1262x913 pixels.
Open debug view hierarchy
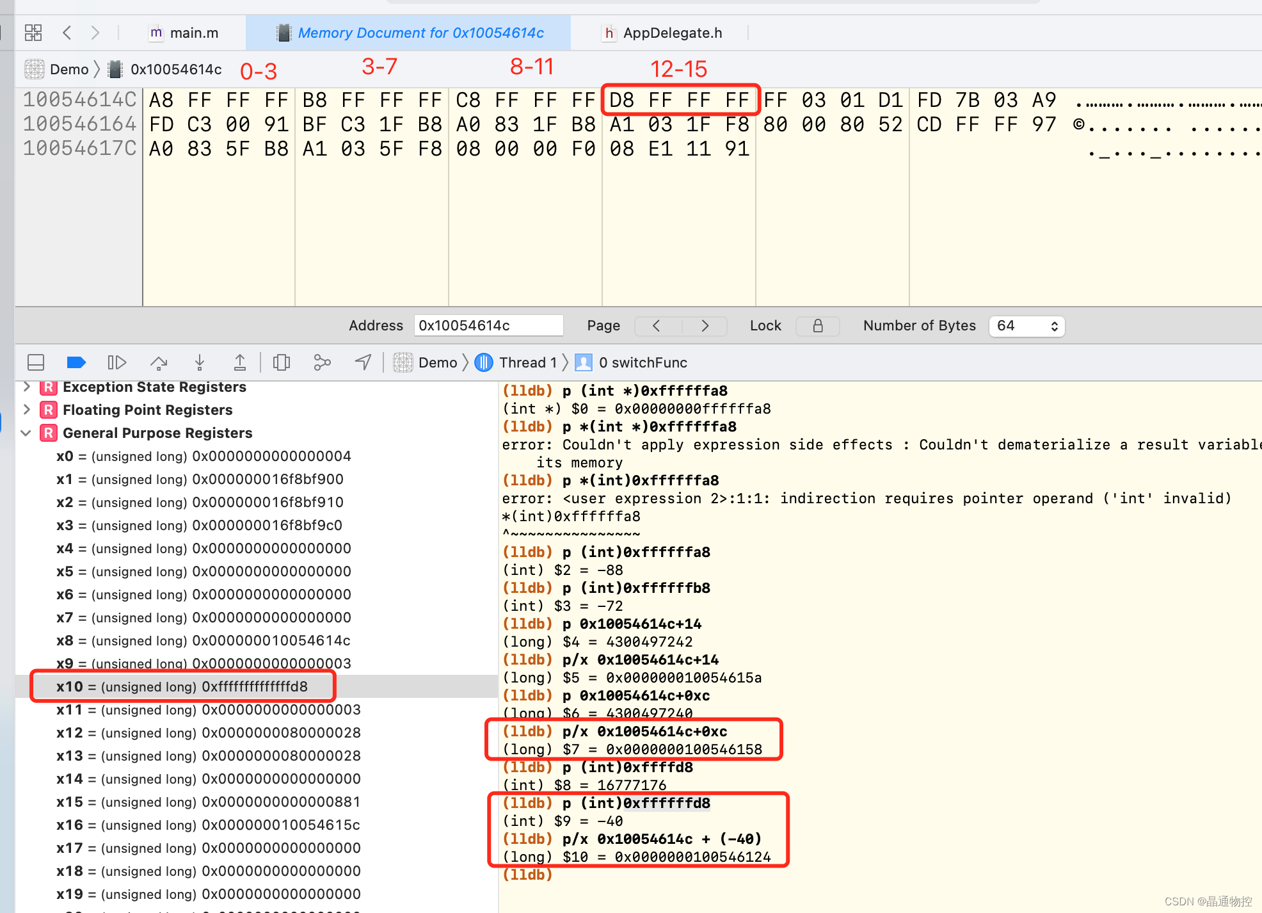click(x=282, y=363)
